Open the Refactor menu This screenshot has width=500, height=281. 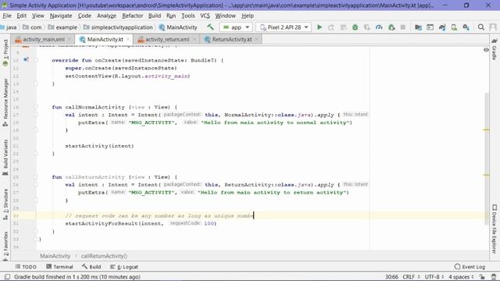[132, 16]
